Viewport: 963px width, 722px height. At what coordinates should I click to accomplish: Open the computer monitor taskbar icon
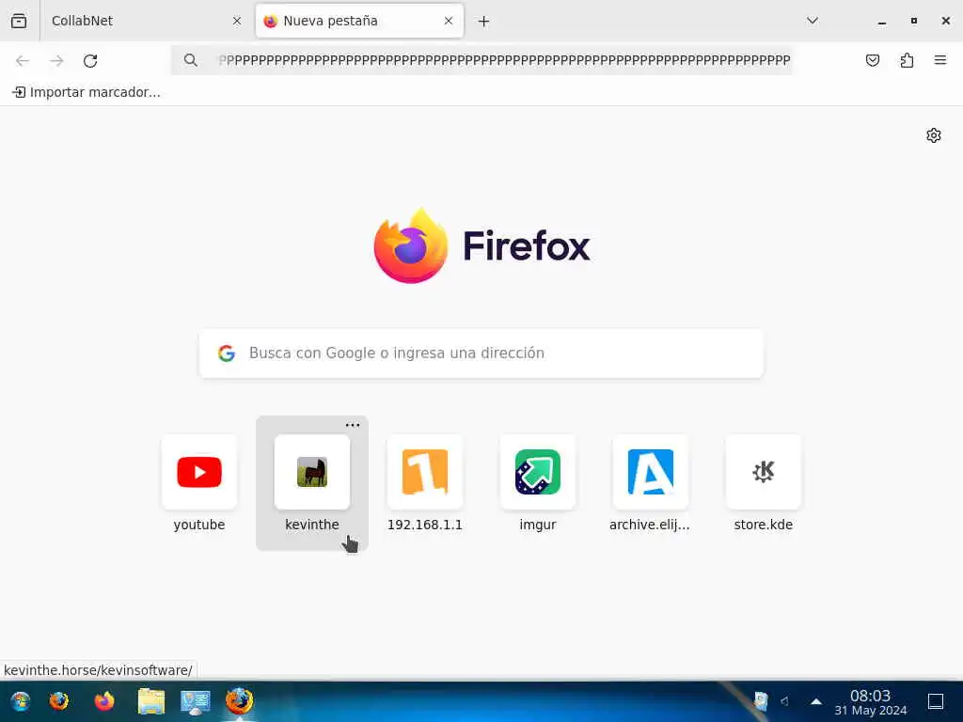coord(196,702)
